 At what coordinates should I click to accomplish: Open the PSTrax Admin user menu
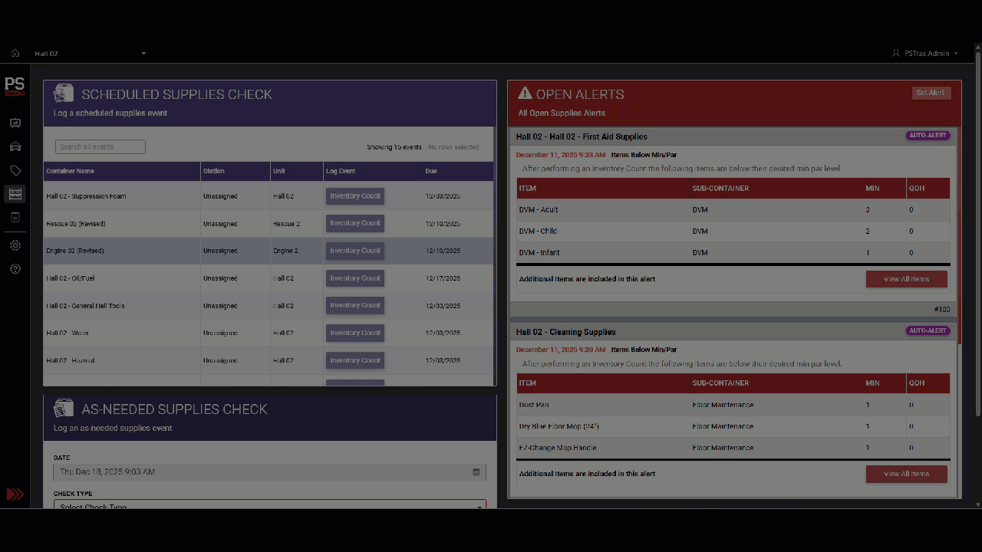click(925, 54)
